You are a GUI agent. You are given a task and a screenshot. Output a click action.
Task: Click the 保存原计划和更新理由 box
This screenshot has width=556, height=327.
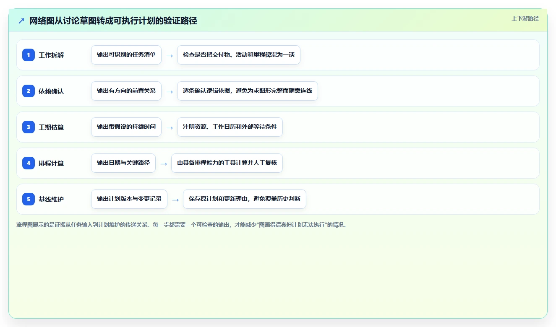[245, 199]
